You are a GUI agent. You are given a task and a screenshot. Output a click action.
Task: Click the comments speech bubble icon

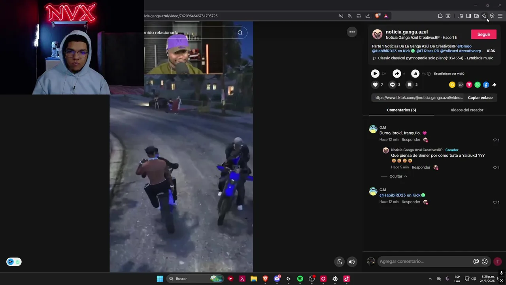(x=392, y=85)
